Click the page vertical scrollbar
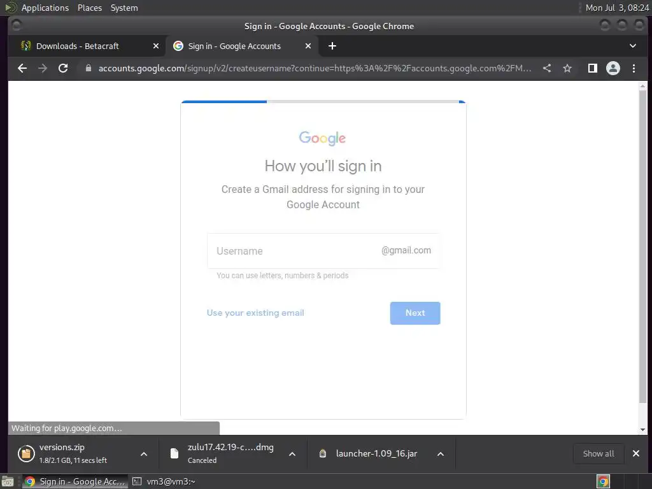This screenshot has width=652, height=489. (643, 245)
